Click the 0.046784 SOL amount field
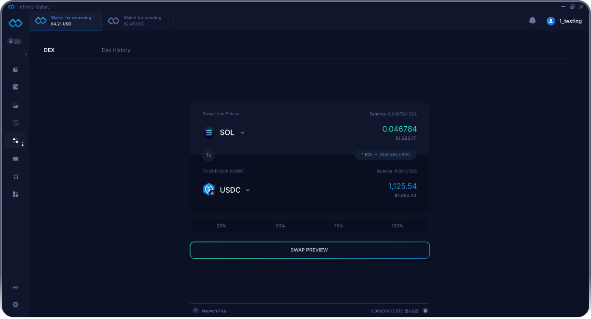Image resolution: width=591 pixels, height=319 pixels. (x=399, y=129)
